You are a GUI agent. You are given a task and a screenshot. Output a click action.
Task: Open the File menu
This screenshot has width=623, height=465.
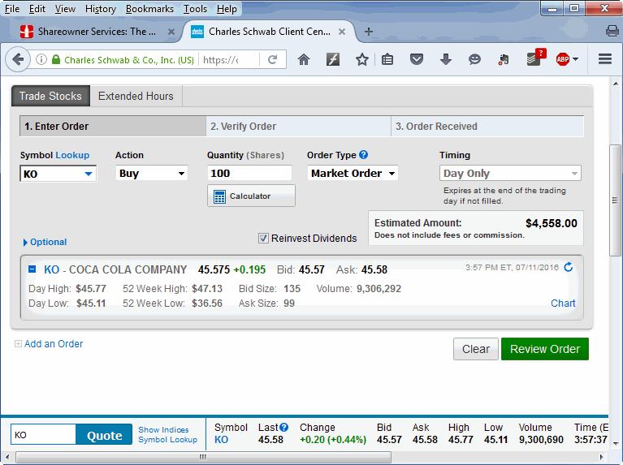coord(12,9)
